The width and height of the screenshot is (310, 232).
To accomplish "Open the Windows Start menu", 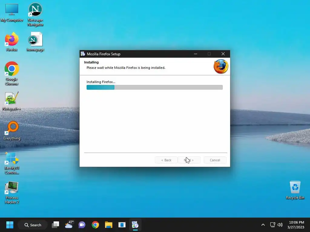I will click(10, 225).
